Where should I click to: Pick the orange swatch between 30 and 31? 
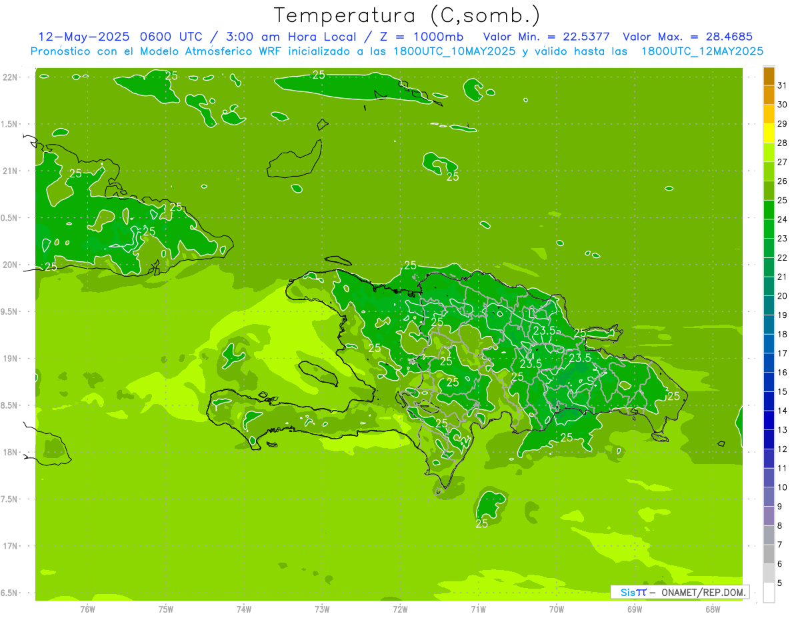point(769,95)
